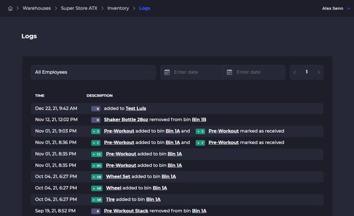Click the Wheel Set product link
This screenshot has height=216, width=354.
(x=118, y=177)
